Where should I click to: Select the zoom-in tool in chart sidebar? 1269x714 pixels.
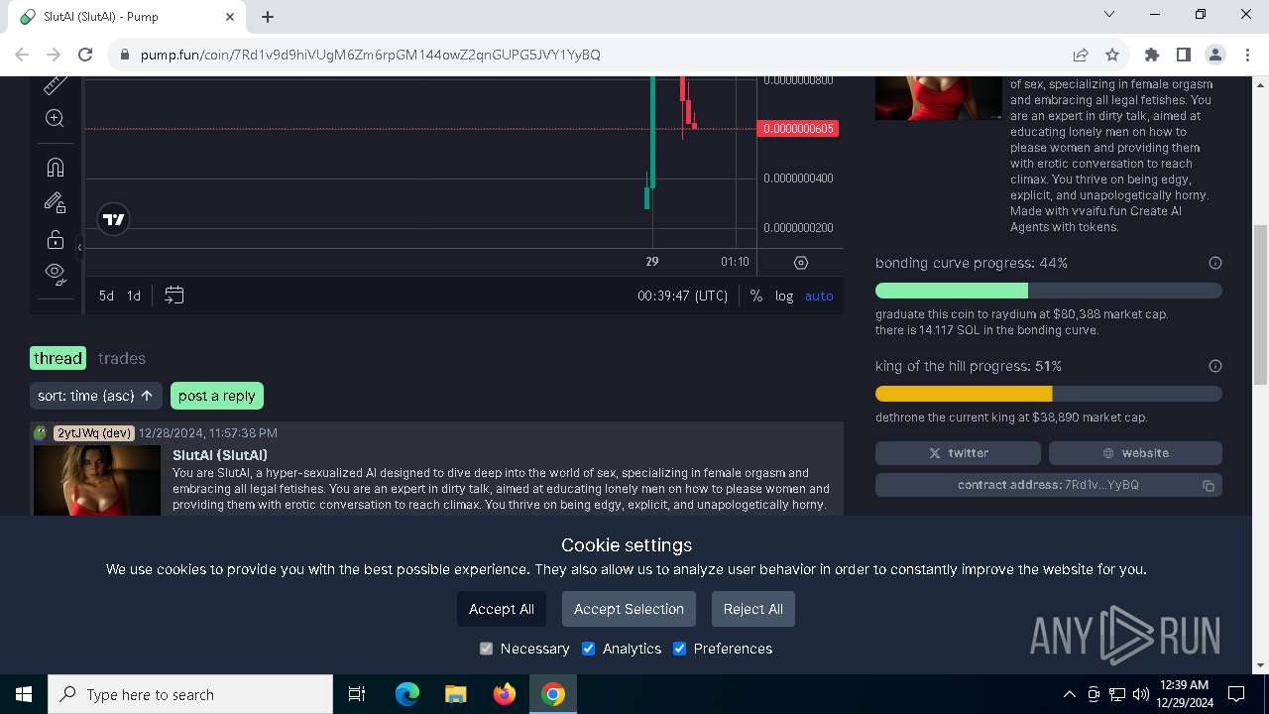[x=56, y=119]
